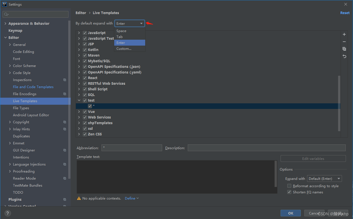
Task: Select Tab from the expand-with dropdown list
Action: [120, 37]
